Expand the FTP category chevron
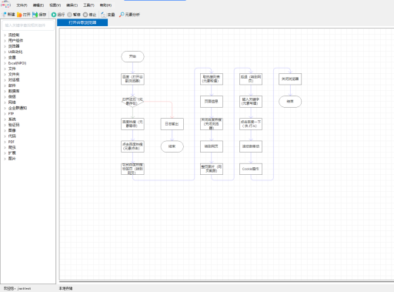This screenshot has height=292, width=394. coord(5,113)
